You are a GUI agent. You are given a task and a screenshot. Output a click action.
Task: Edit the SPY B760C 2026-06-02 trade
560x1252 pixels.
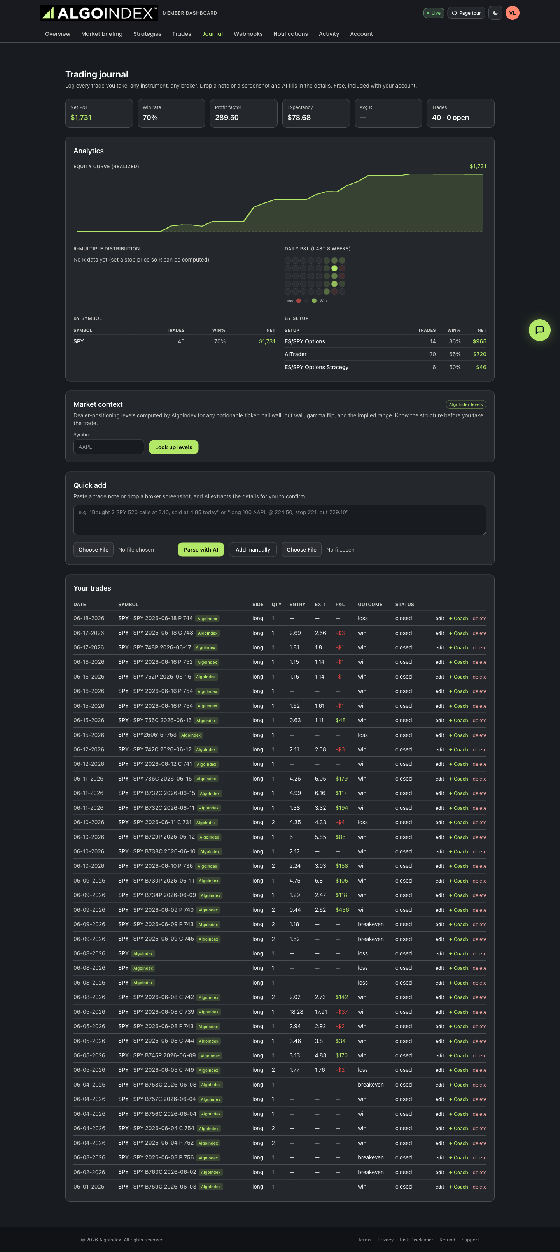pos(439,1172)
